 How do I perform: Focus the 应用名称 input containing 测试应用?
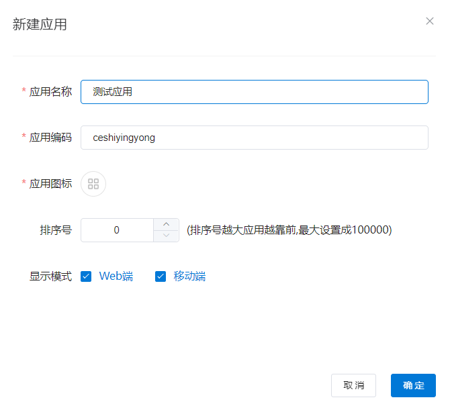pos(254,92)
